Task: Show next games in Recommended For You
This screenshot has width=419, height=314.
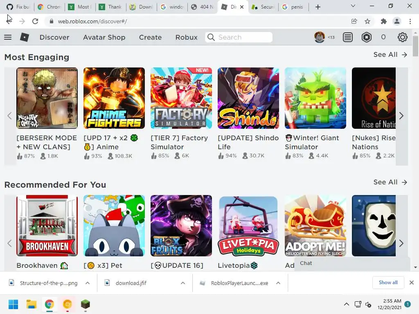Action: tap(401, 243)
